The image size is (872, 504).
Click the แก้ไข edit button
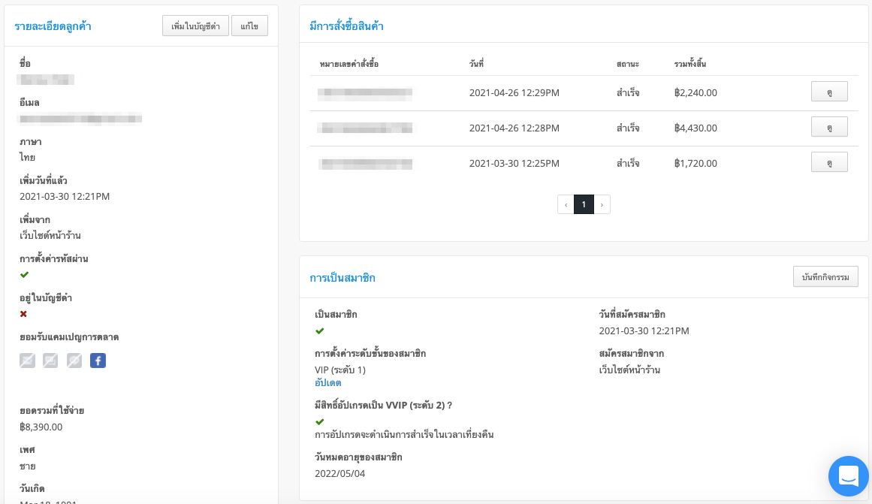(x=249, y=26)
